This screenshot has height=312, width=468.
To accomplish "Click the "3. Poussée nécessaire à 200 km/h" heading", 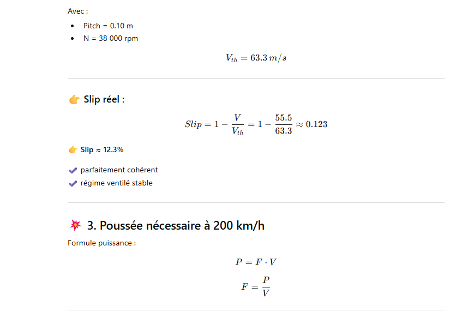I will pos(176,225).
